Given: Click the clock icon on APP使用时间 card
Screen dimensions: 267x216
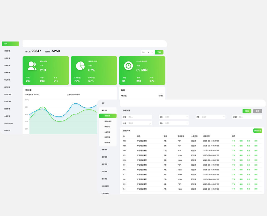Looking at the screenshot, I should (x=128, y=66).
